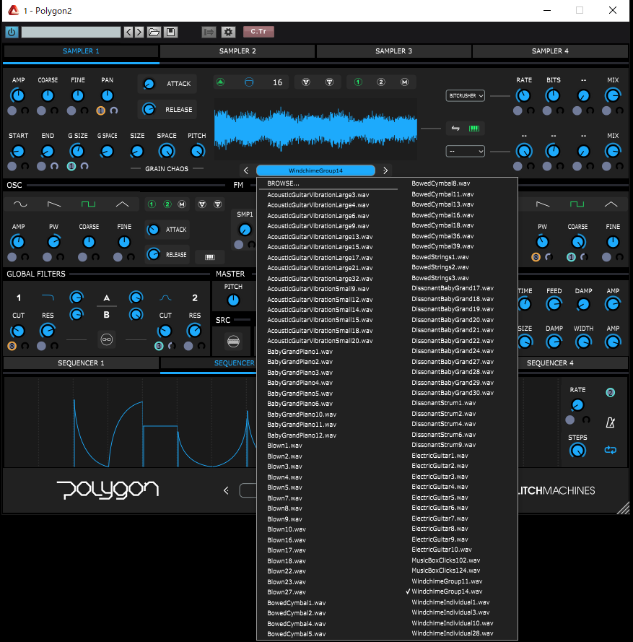This screenshot has height=642, width=633.
Task: Save the current preset with floppy icon
Action: [x=170, y=32]
